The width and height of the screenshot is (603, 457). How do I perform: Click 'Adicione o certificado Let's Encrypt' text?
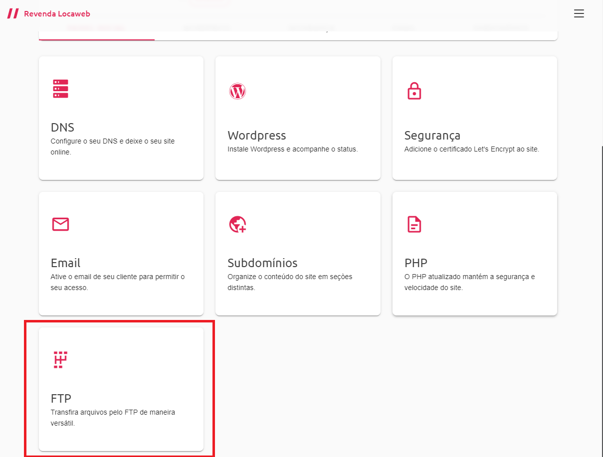point(472,149)
